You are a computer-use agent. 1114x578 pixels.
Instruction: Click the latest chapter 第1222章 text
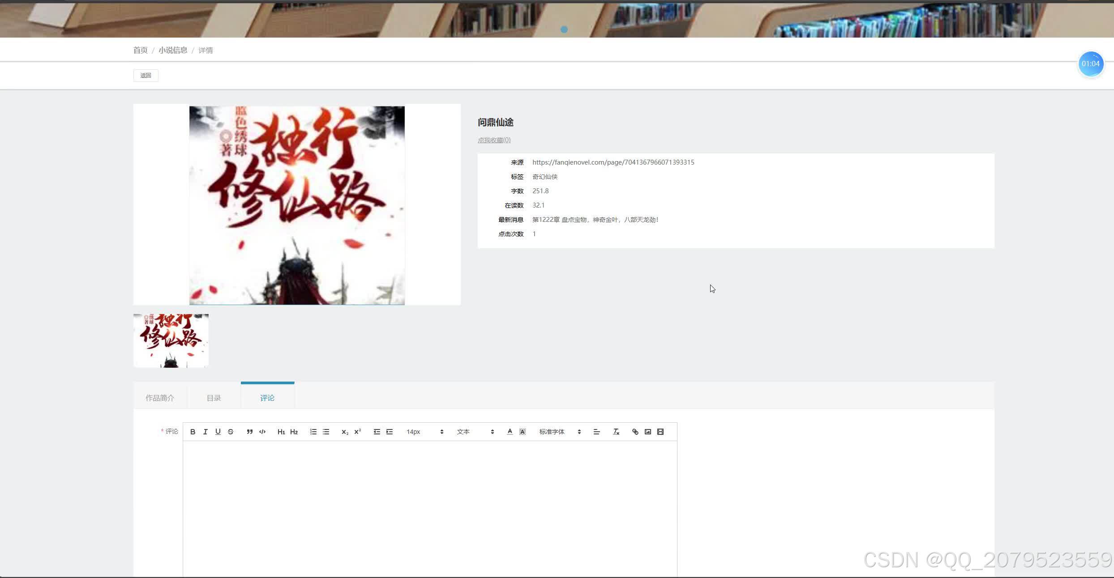[595, 220]
